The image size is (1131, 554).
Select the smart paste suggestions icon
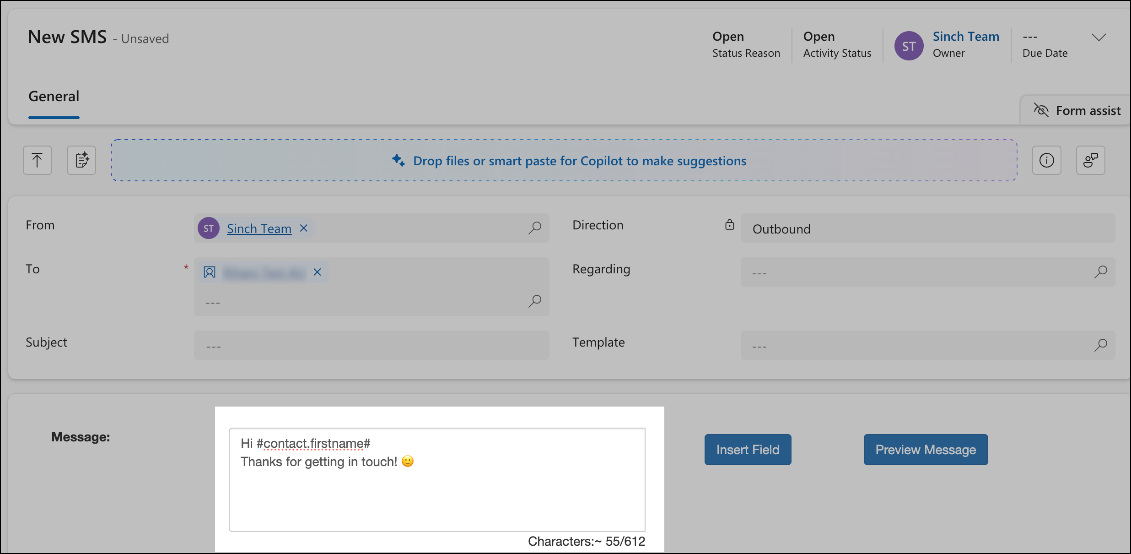(81, 160)
